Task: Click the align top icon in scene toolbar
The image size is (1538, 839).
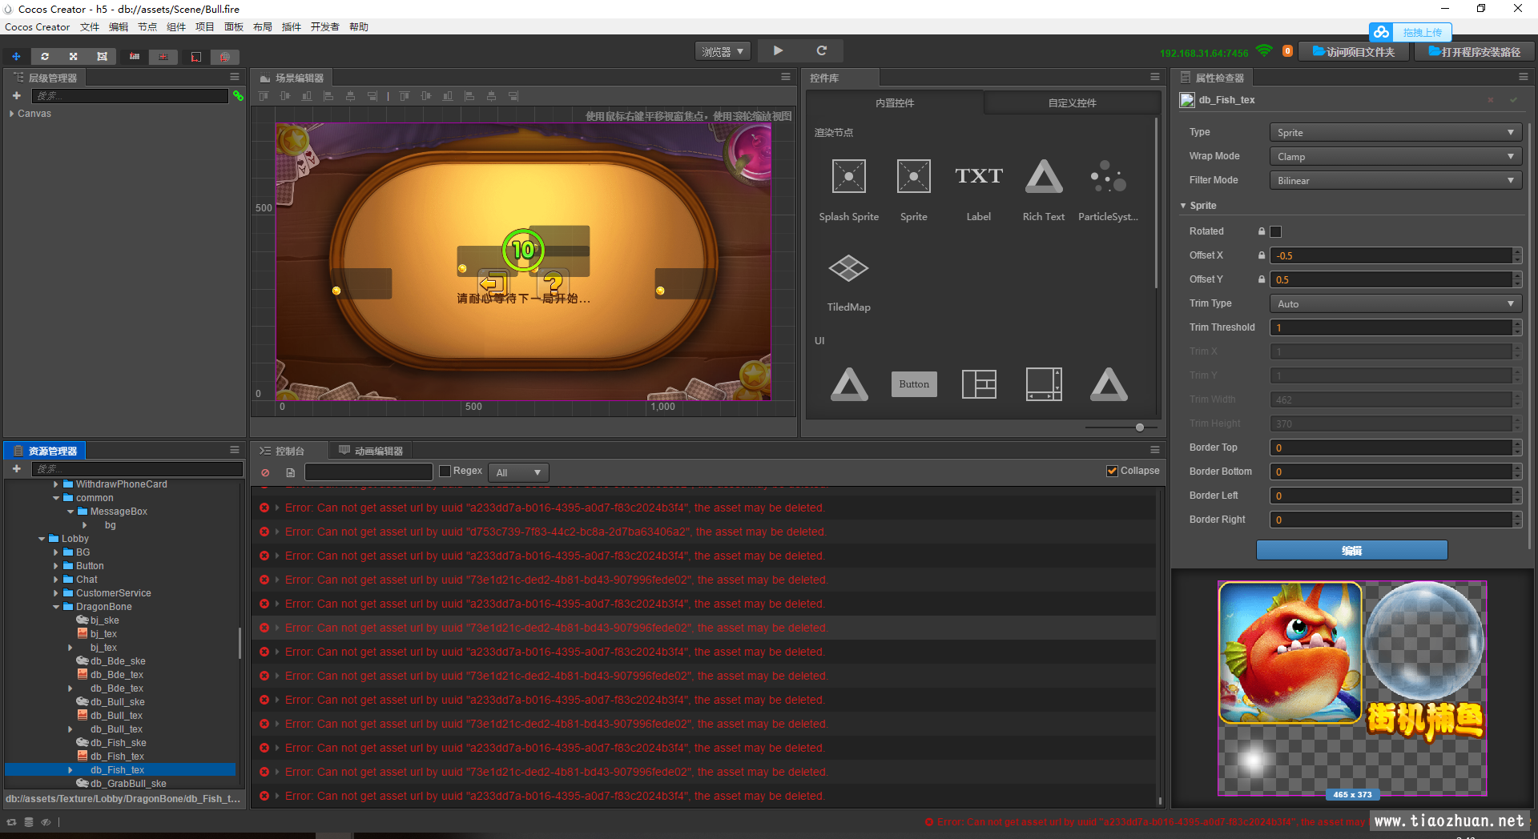Action: click(264, 96)
